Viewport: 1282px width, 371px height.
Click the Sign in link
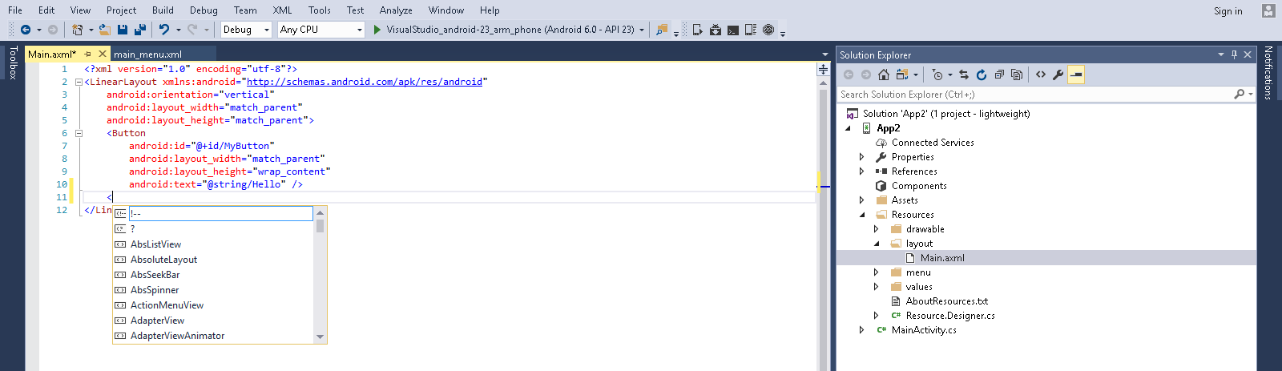pyautogui.click(x=1228, y=11)
